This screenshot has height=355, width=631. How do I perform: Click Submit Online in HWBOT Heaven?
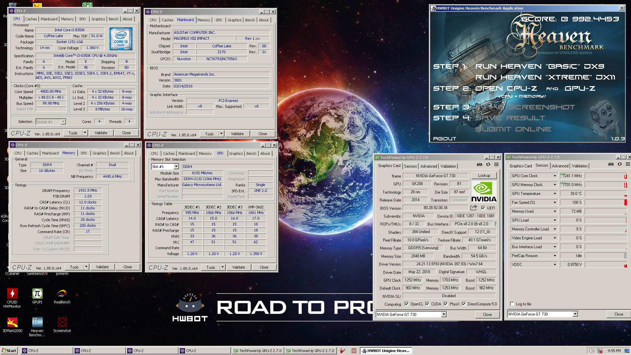click(513, 129)
